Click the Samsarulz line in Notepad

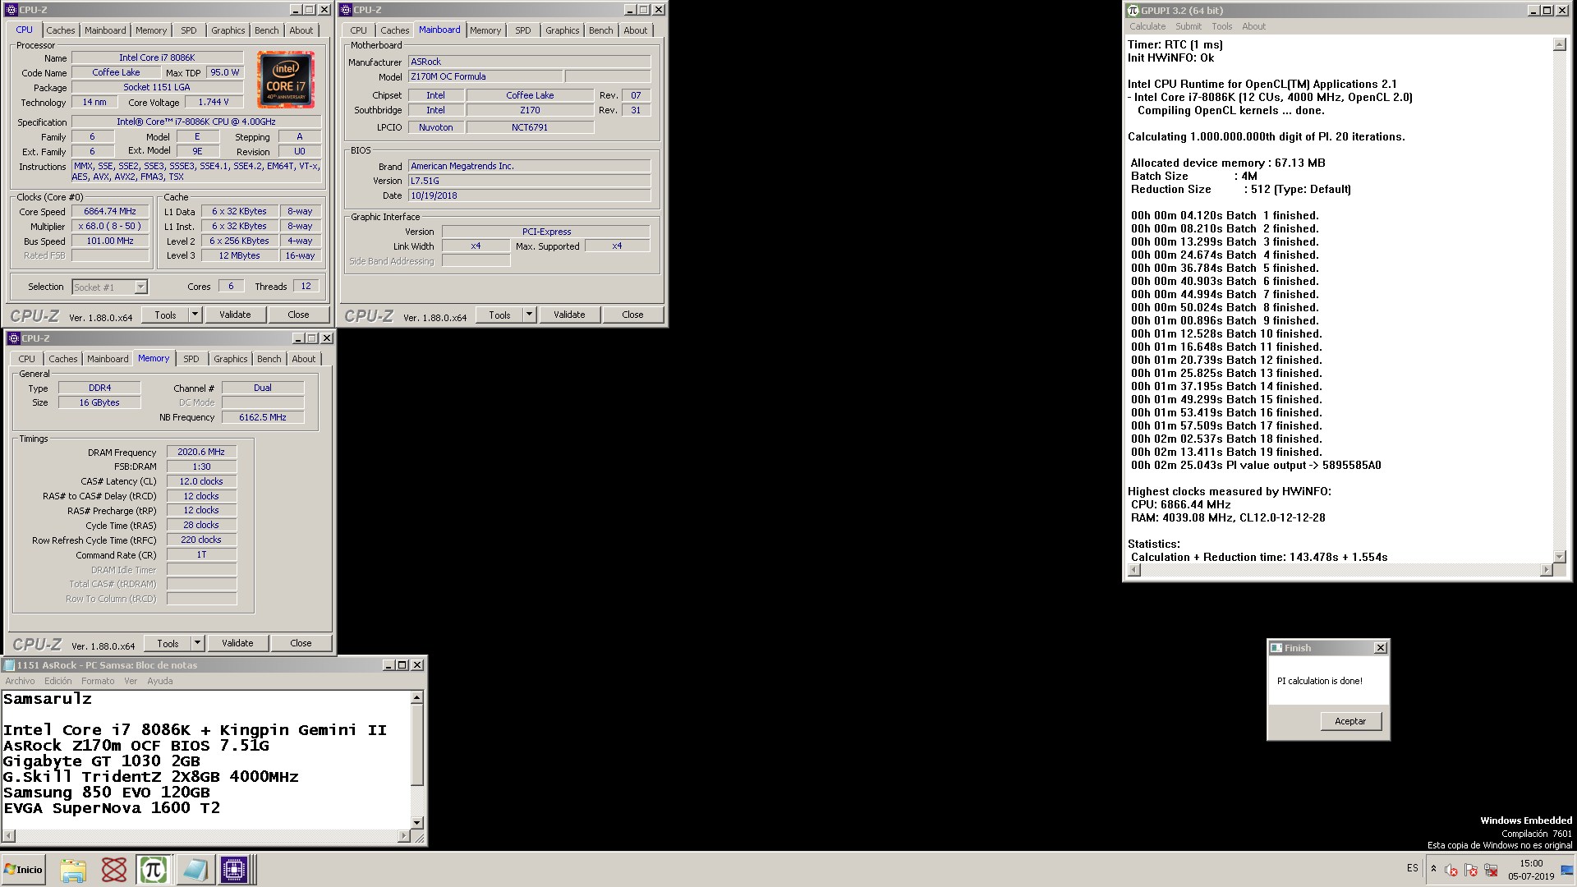click(x=48, y=699)
